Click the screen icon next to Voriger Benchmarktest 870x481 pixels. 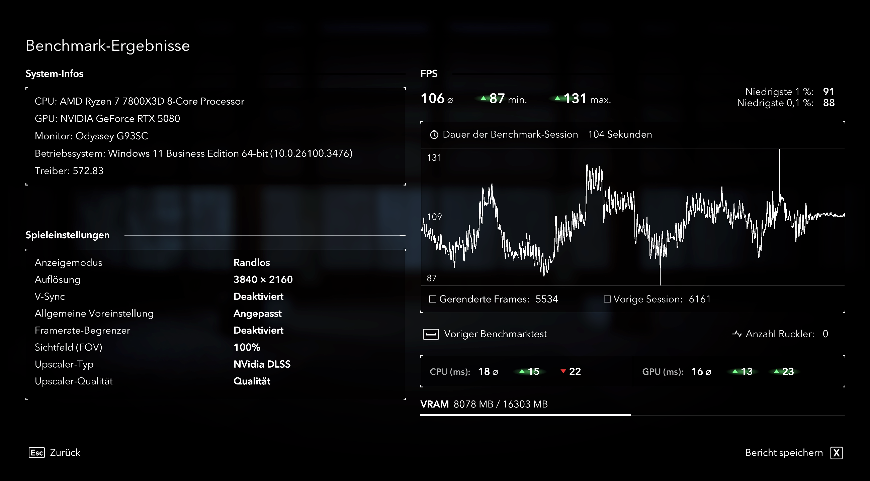point(431,334)
